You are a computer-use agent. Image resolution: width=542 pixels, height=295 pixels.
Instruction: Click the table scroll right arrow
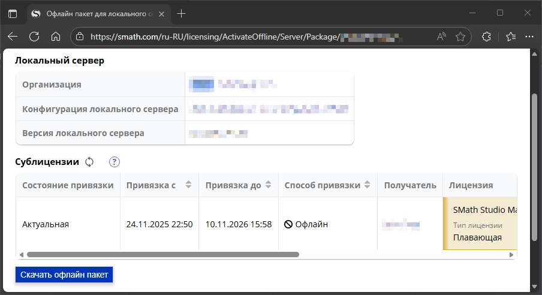(x=511, y=255)
